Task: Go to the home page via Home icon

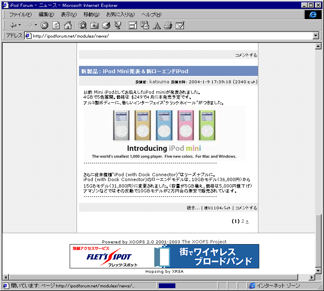Action: click(68, 25)
